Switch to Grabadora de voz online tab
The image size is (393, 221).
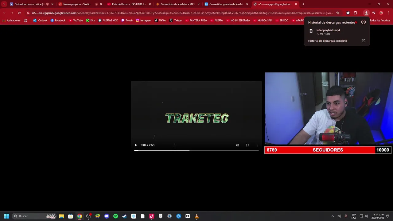point(29,4)
